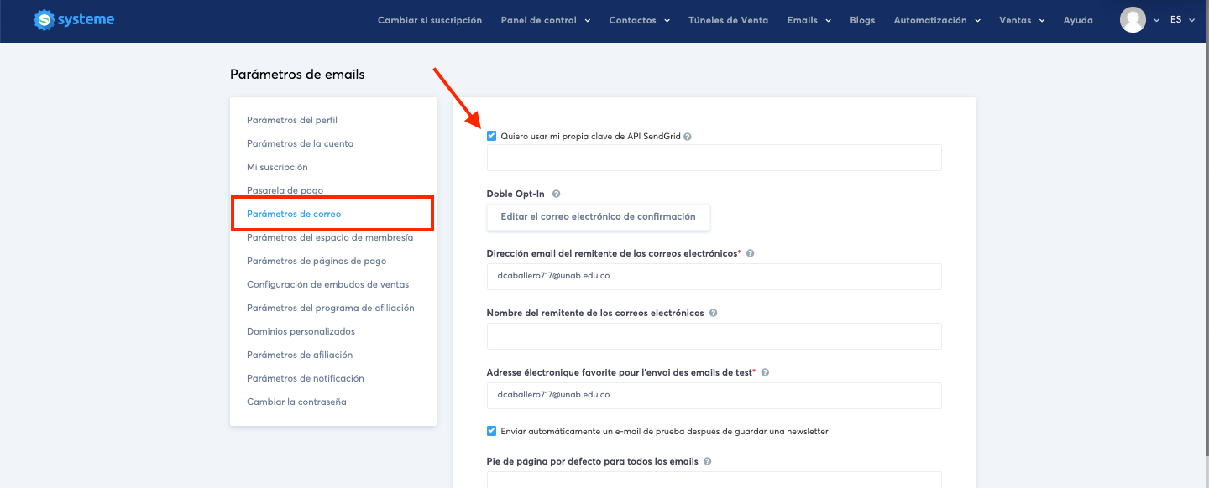Open the profile avatar icon
The image size is (1209, 488).
point(1133,19)
